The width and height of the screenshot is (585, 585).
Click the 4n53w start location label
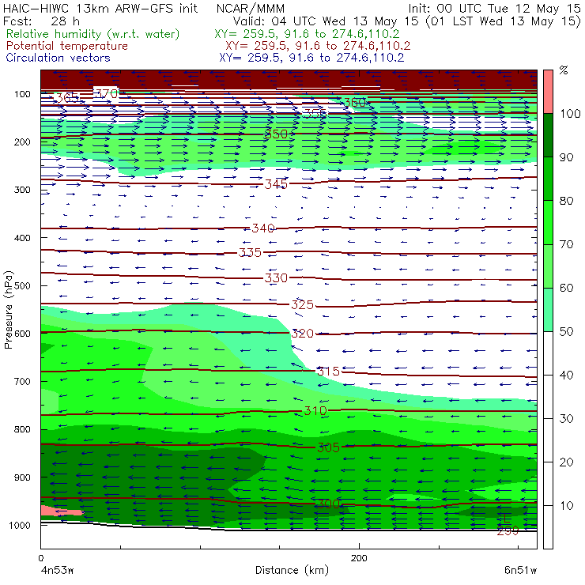click(x=57, y=570)
